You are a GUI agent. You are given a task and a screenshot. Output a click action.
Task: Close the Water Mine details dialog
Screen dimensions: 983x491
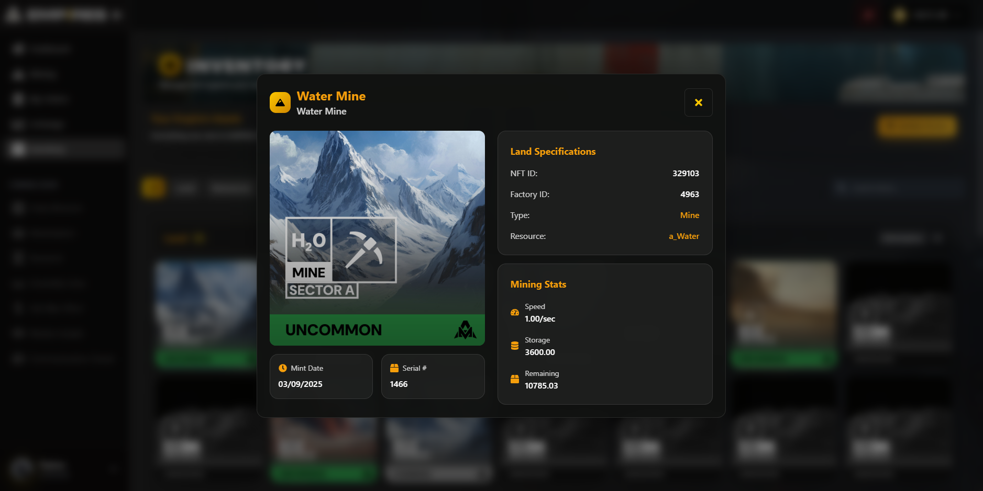(698, 102)
